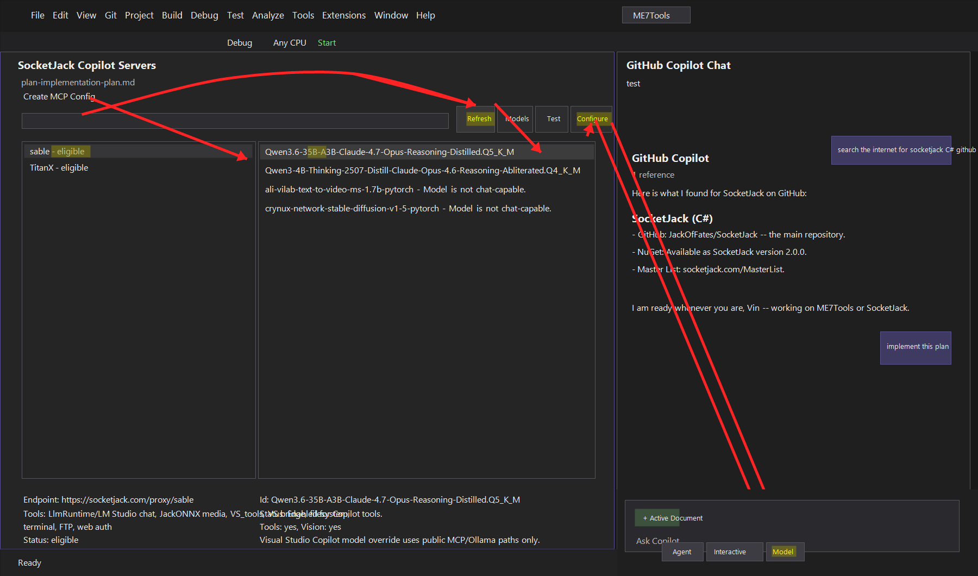Click the Master List socketjack.com/MasterList line
978x576 pixels.
708,269
